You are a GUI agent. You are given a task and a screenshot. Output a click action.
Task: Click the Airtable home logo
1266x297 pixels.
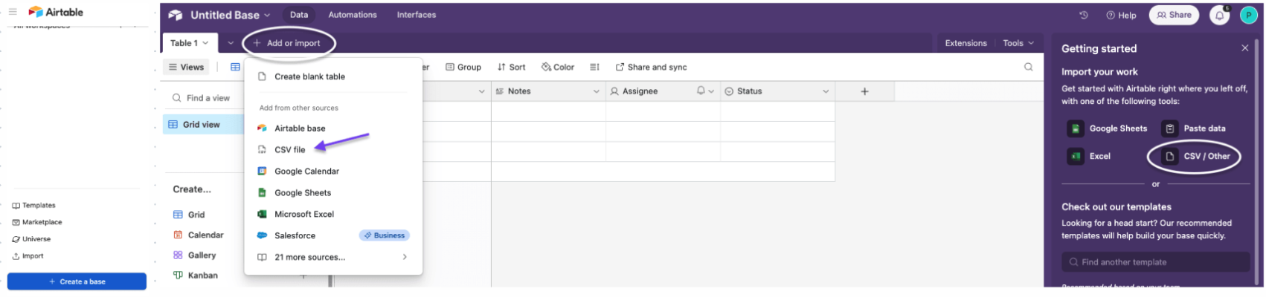pyautogui.click(x=56, y=12)
